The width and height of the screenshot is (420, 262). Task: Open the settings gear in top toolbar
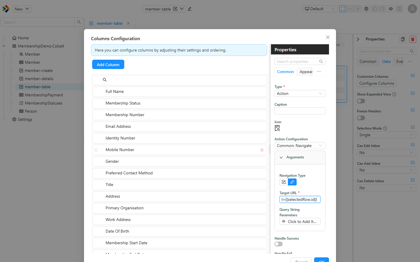(366, 9)
